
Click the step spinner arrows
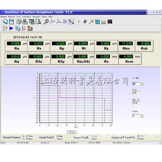pos(142,116)
